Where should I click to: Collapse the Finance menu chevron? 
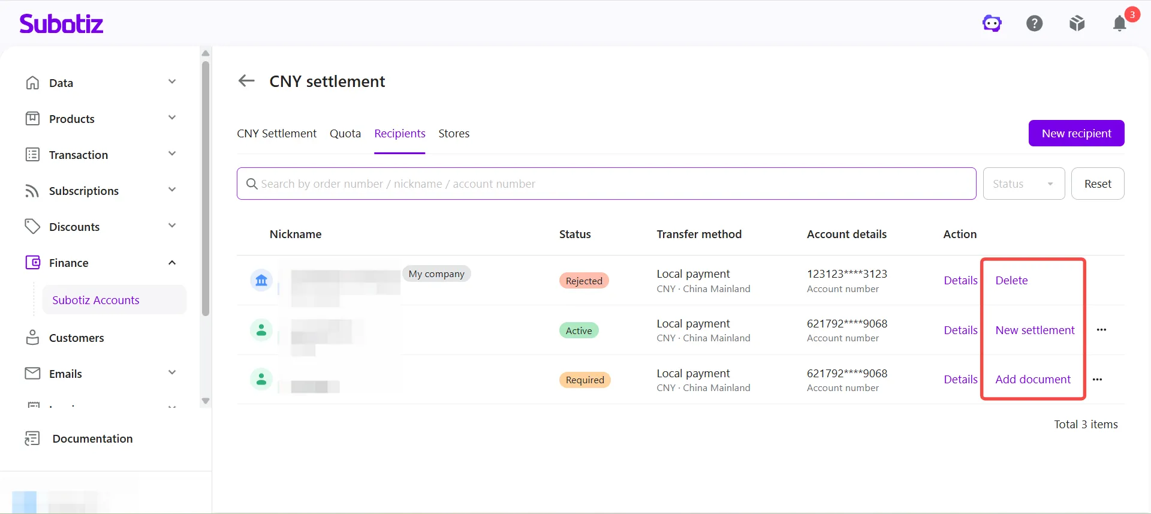point(172,263)
